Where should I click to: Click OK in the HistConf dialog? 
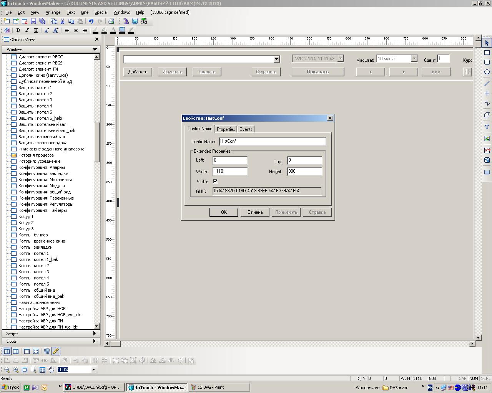coord(223,212)
